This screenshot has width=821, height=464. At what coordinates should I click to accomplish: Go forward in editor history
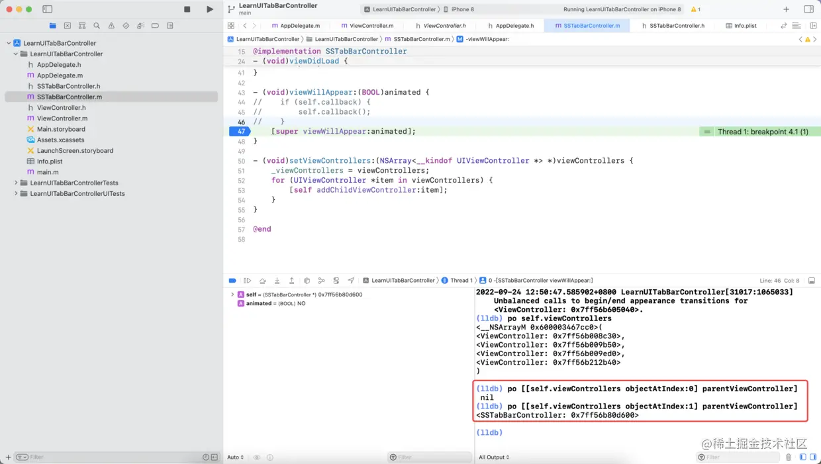tap(254, 26)
